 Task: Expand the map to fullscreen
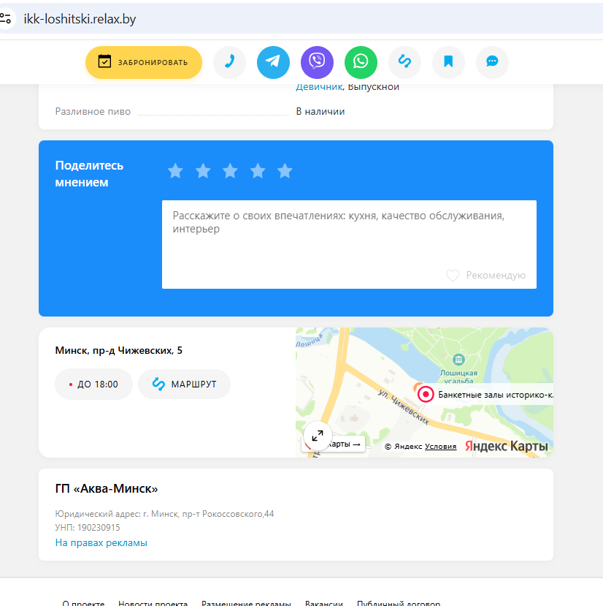pyautogui.click(x=318, y=436)
